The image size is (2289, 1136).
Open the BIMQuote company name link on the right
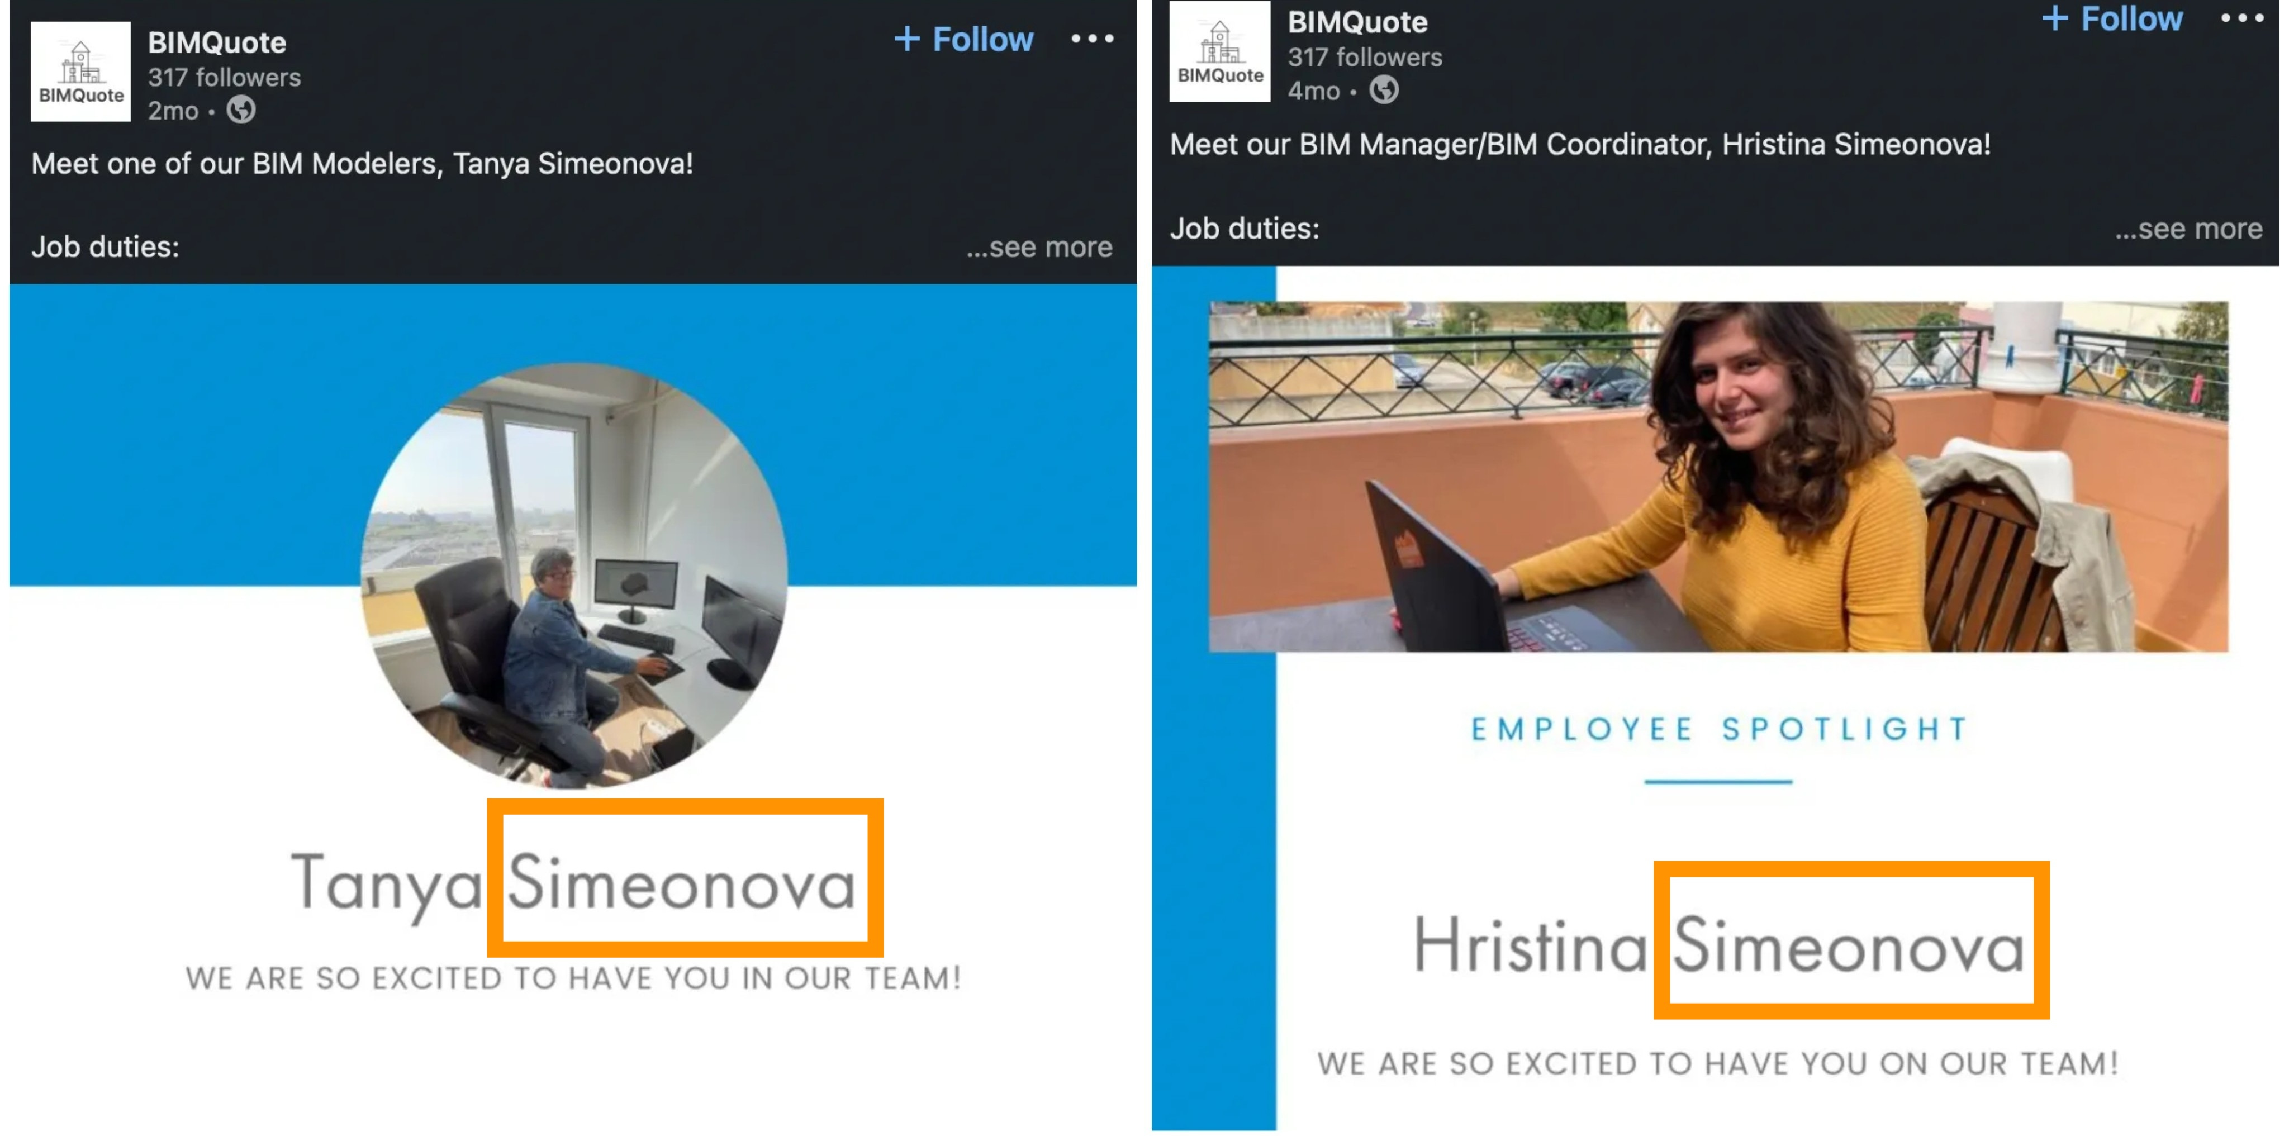1357,22
